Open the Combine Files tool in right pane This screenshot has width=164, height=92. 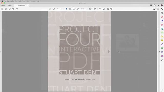point(162,21)
